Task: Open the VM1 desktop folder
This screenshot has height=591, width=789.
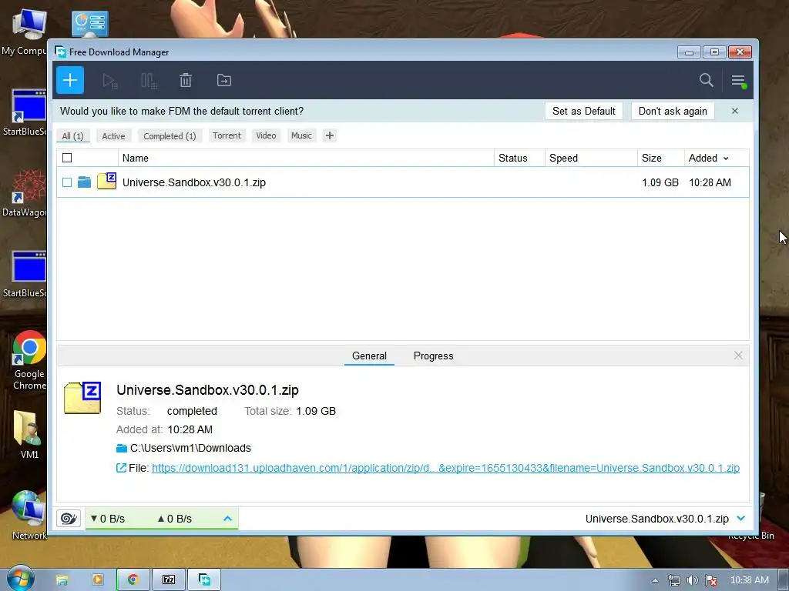Action: pyautogui.click(x=29, y=435)
